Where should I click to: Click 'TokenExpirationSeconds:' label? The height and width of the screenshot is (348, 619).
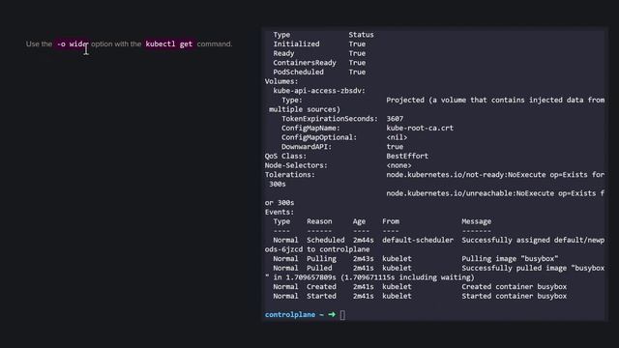coord(329,118)
